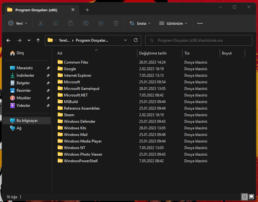Viewport: 258px width, 202px height.
Task: Refresh the current folder view
Action: 136,40
